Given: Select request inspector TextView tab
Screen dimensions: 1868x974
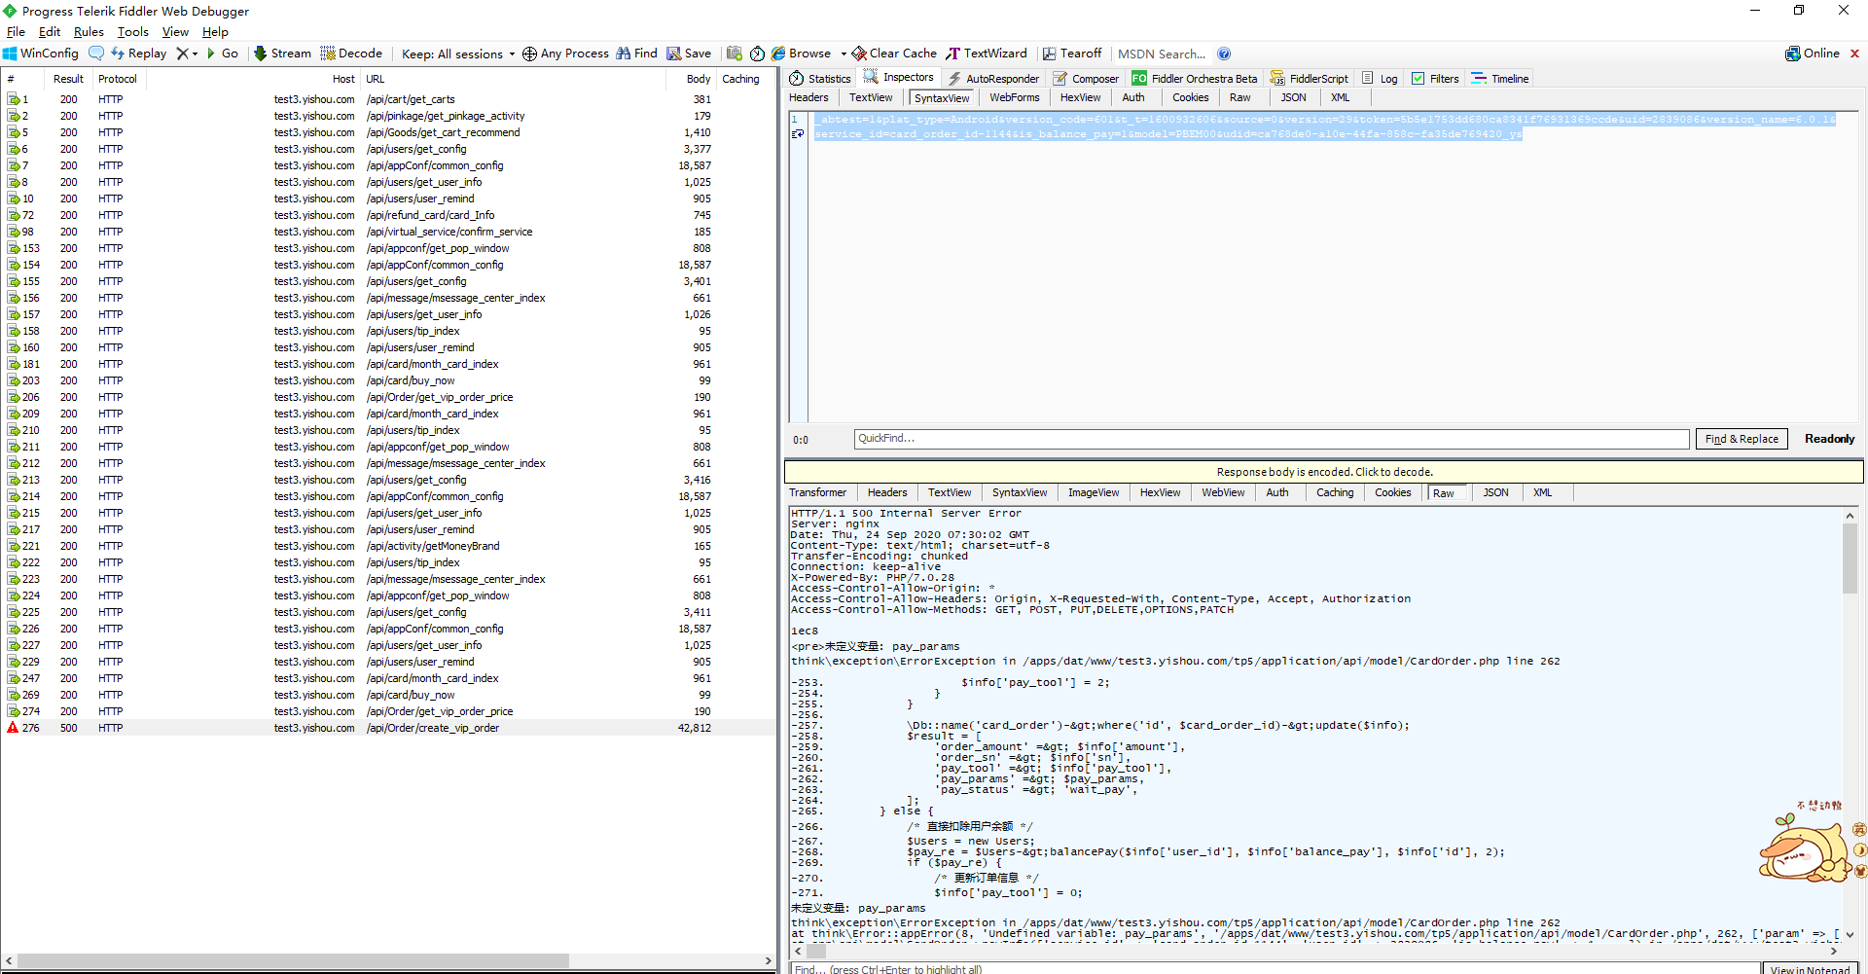Looking at the screenshot, I should tap(871, 97).
